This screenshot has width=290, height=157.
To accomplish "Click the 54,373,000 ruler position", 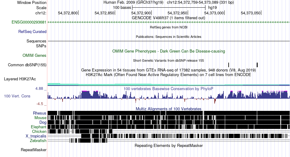I will point(214,13).
